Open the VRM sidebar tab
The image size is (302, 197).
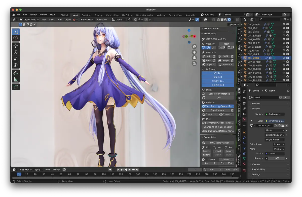pyautogui.click(x=239, y=48)
